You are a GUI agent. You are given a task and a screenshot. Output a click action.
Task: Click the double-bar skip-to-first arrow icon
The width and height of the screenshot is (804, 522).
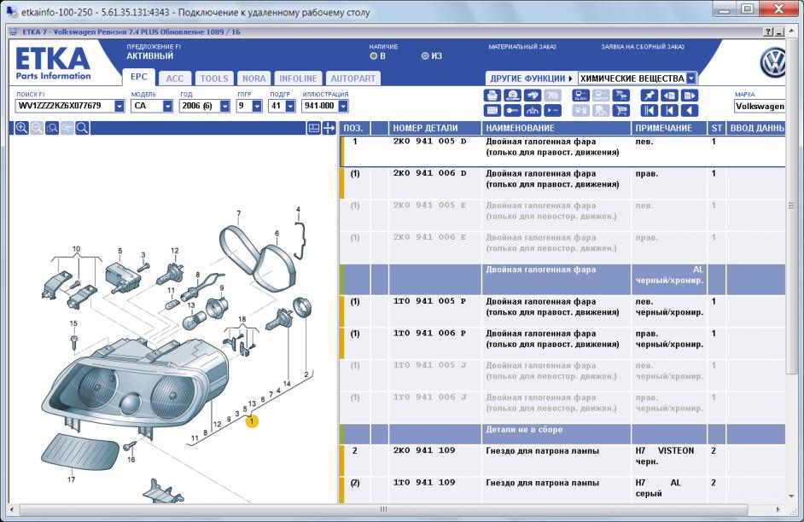[x=650, y=110]
